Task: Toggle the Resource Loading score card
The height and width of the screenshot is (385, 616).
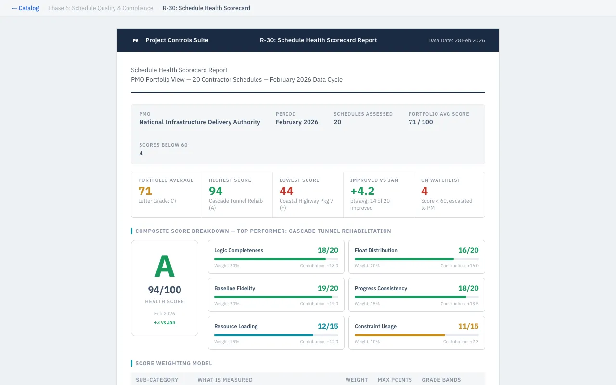Action: 276,333
